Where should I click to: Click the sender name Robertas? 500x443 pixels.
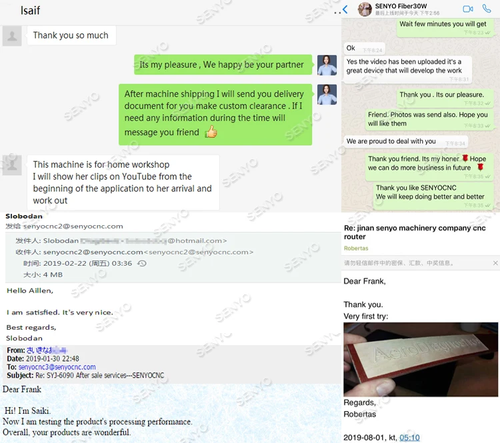click(x=356, y=248)
